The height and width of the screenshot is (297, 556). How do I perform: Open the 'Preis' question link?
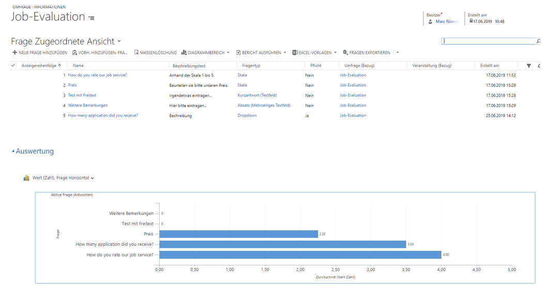(72, 85)
